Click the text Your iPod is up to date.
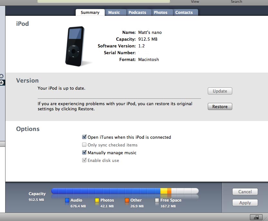The image size is (268, 221). tap(61, 88)
